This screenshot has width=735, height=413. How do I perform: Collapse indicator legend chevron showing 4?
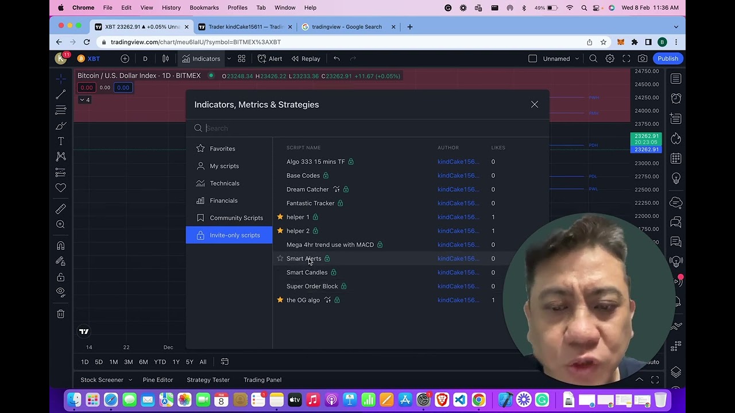[84, 100]
